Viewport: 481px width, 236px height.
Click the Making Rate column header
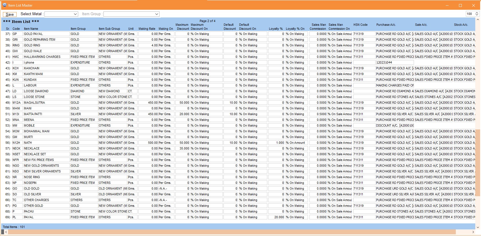pos(147,29)
